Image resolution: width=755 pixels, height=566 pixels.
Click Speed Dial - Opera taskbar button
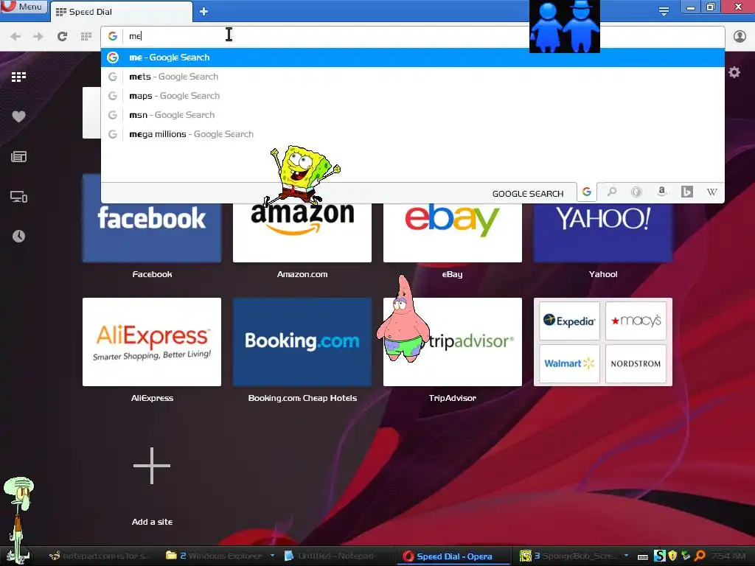[x=453, y=556]
